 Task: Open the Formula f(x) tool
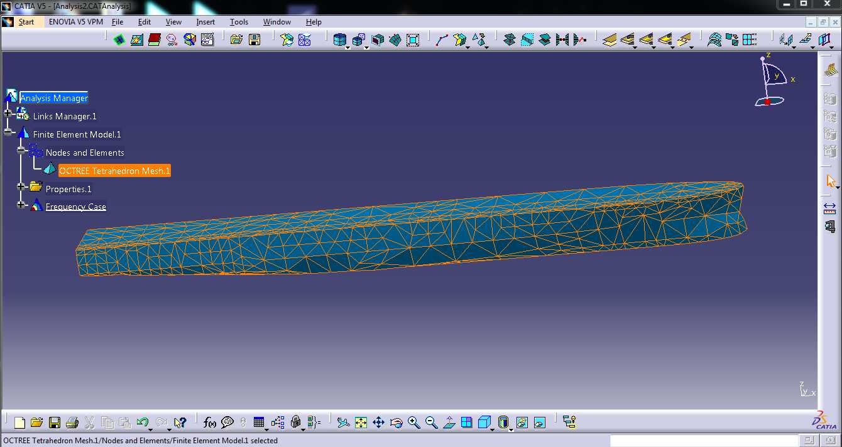click(210, 423)
